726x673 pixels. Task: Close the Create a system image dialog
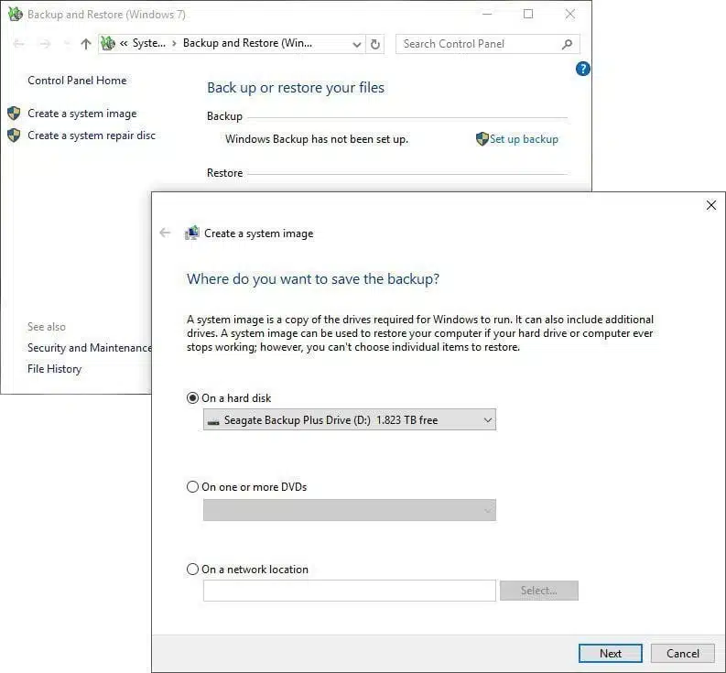(711, 205)
